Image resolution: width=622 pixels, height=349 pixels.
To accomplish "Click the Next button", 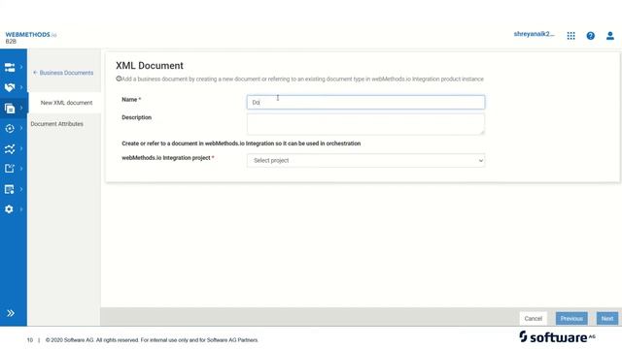I will pyautogui.click(x=606, y=319).
